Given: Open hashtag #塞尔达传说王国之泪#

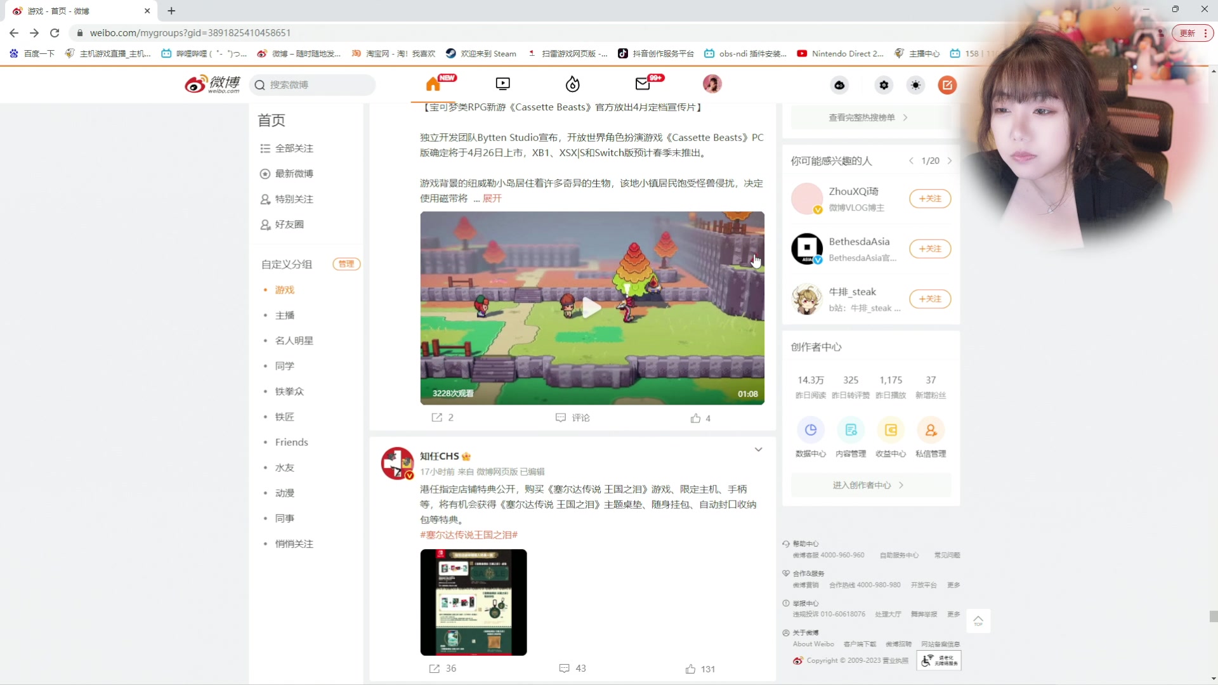Looking at the screenshot, I should 469,535.
